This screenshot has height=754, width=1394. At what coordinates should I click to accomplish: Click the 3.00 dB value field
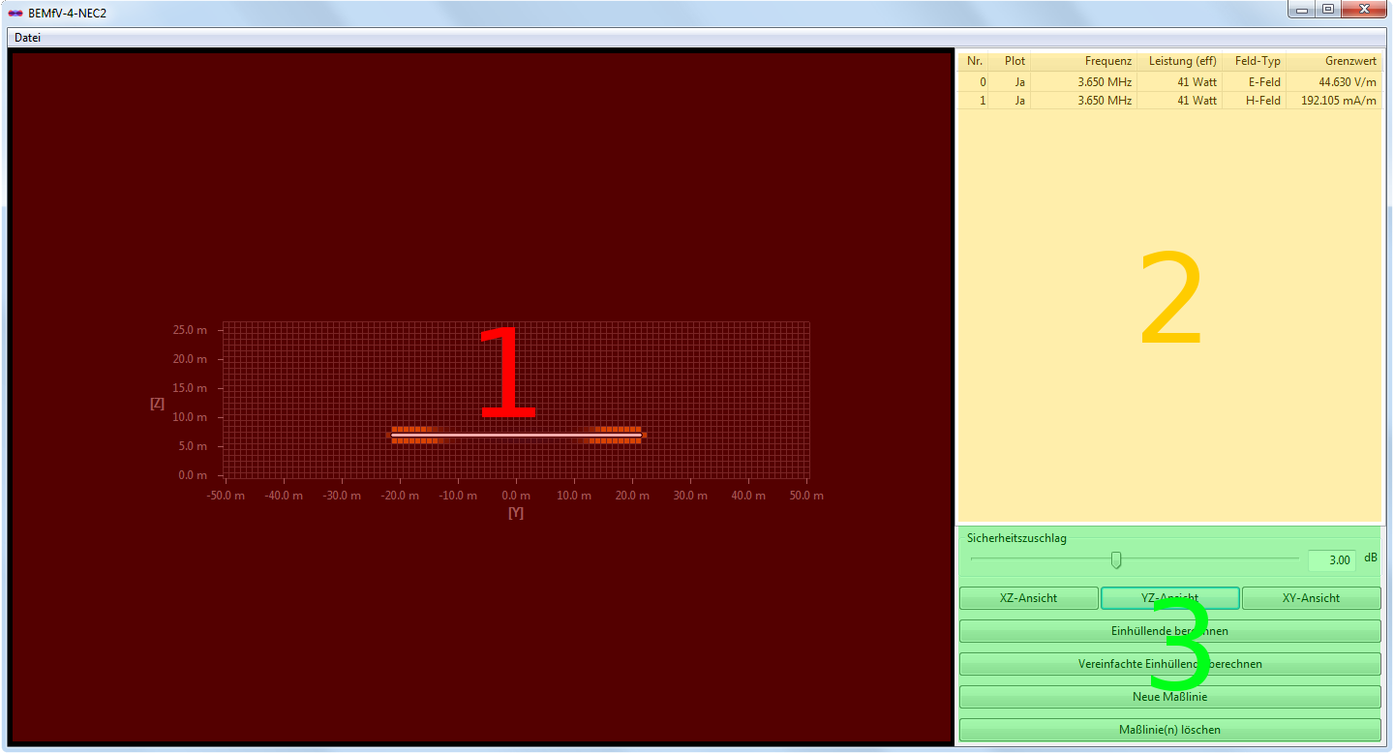[1332, 559]
